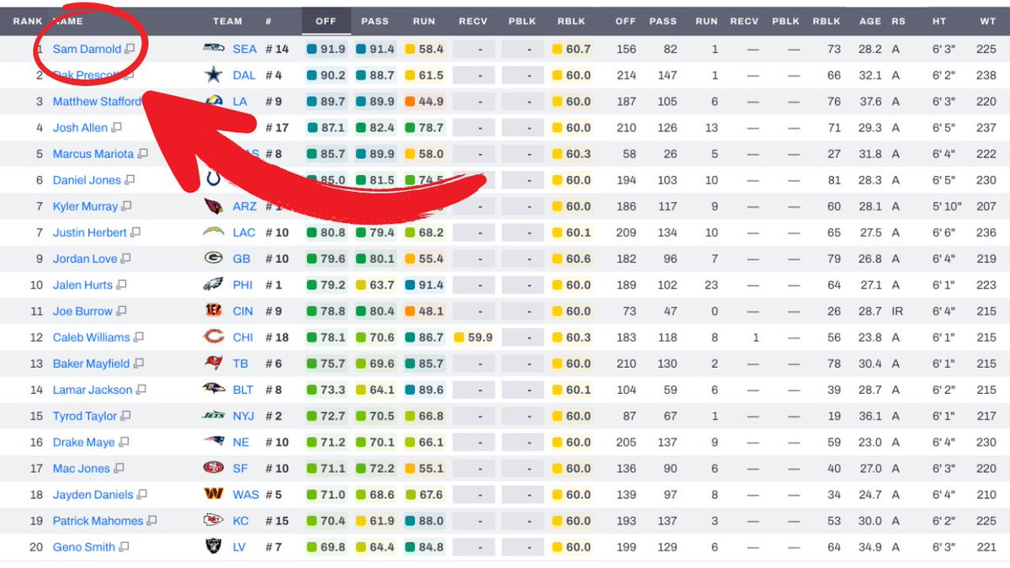Sort by the NAME column header
The width and height of the screenshot is (1010, 568).
pyautogui.click(x=68, y=21)
